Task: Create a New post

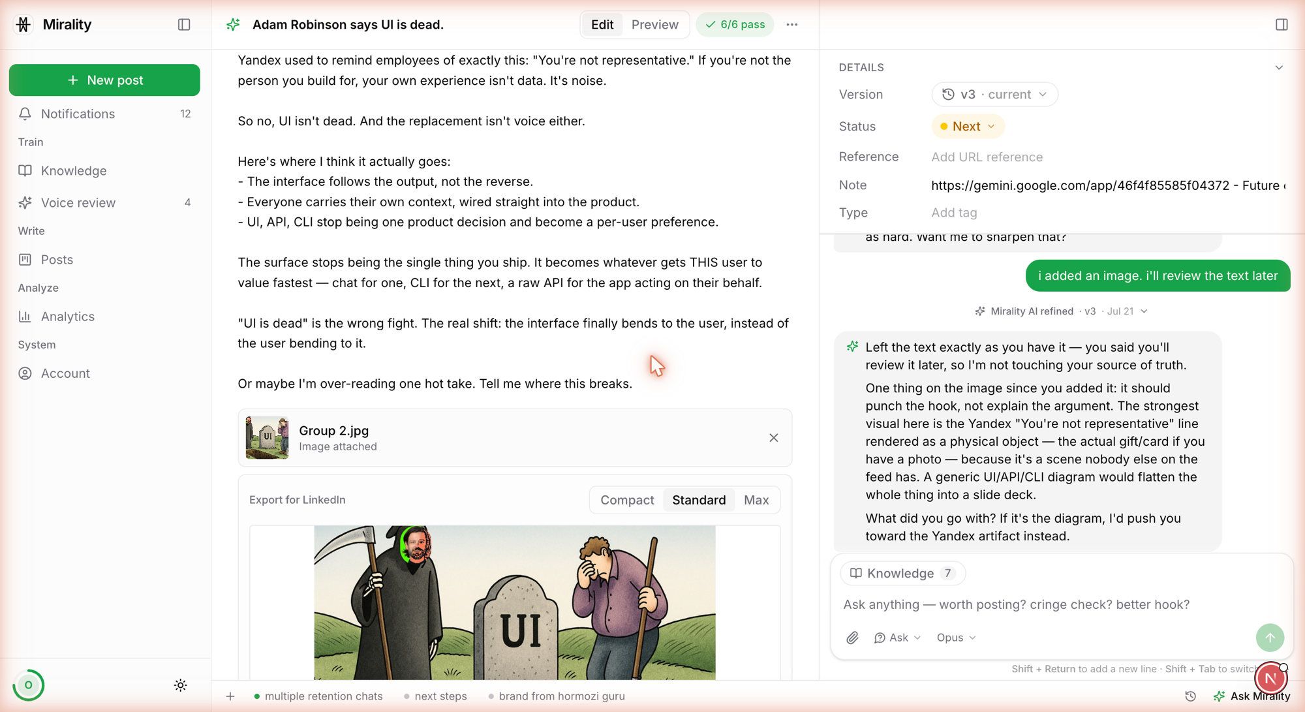Action: (x=104, y=80)
